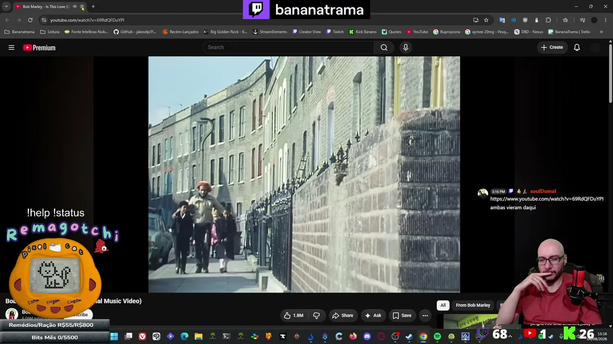The image size is (613, 344).
Task: Open the aymee 20mg search bookmark
Action: click(x=487, y=32)
